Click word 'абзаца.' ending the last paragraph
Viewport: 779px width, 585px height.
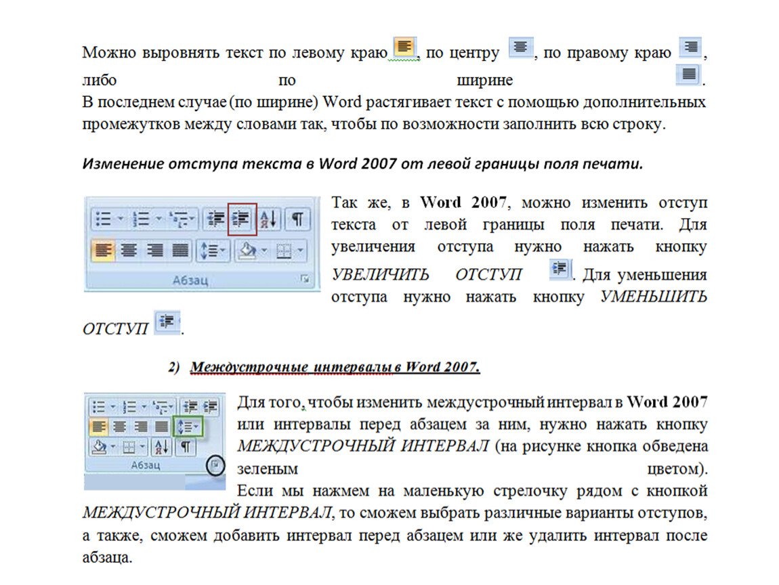107,558
